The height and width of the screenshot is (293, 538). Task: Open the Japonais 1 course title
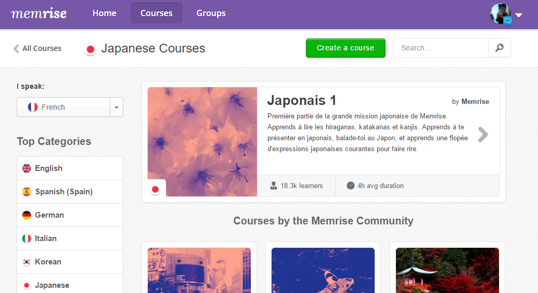pos(302,100)
